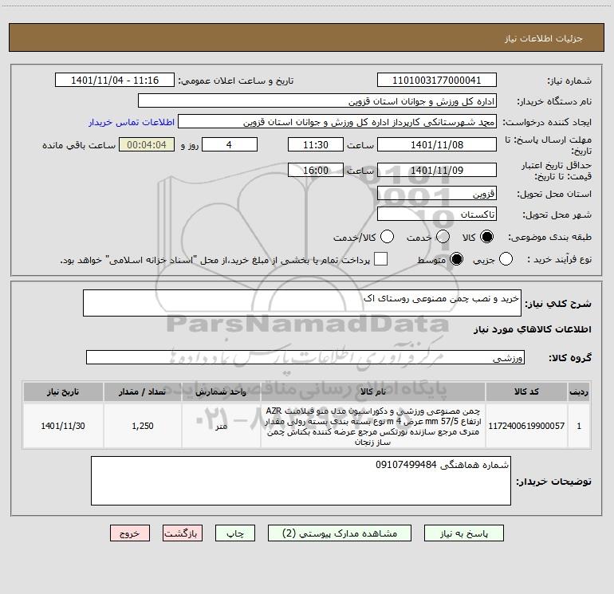Click the تعداد / مقدار column header
This screenshot has width=614, height=594.
pos(143,391)
